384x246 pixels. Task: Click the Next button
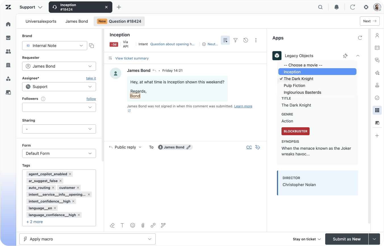coord(370,21)
